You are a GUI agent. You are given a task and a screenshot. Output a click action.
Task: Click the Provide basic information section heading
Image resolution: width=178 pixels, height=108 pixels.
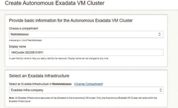point(71,20)
